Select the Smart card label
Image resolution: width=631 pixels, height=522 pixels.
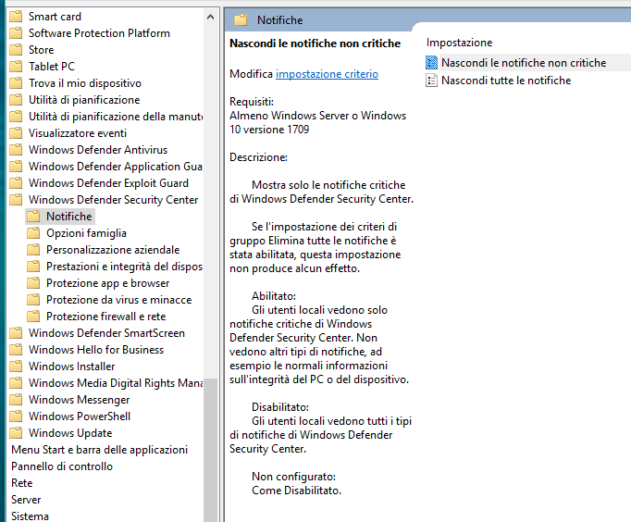click(55, 17)
